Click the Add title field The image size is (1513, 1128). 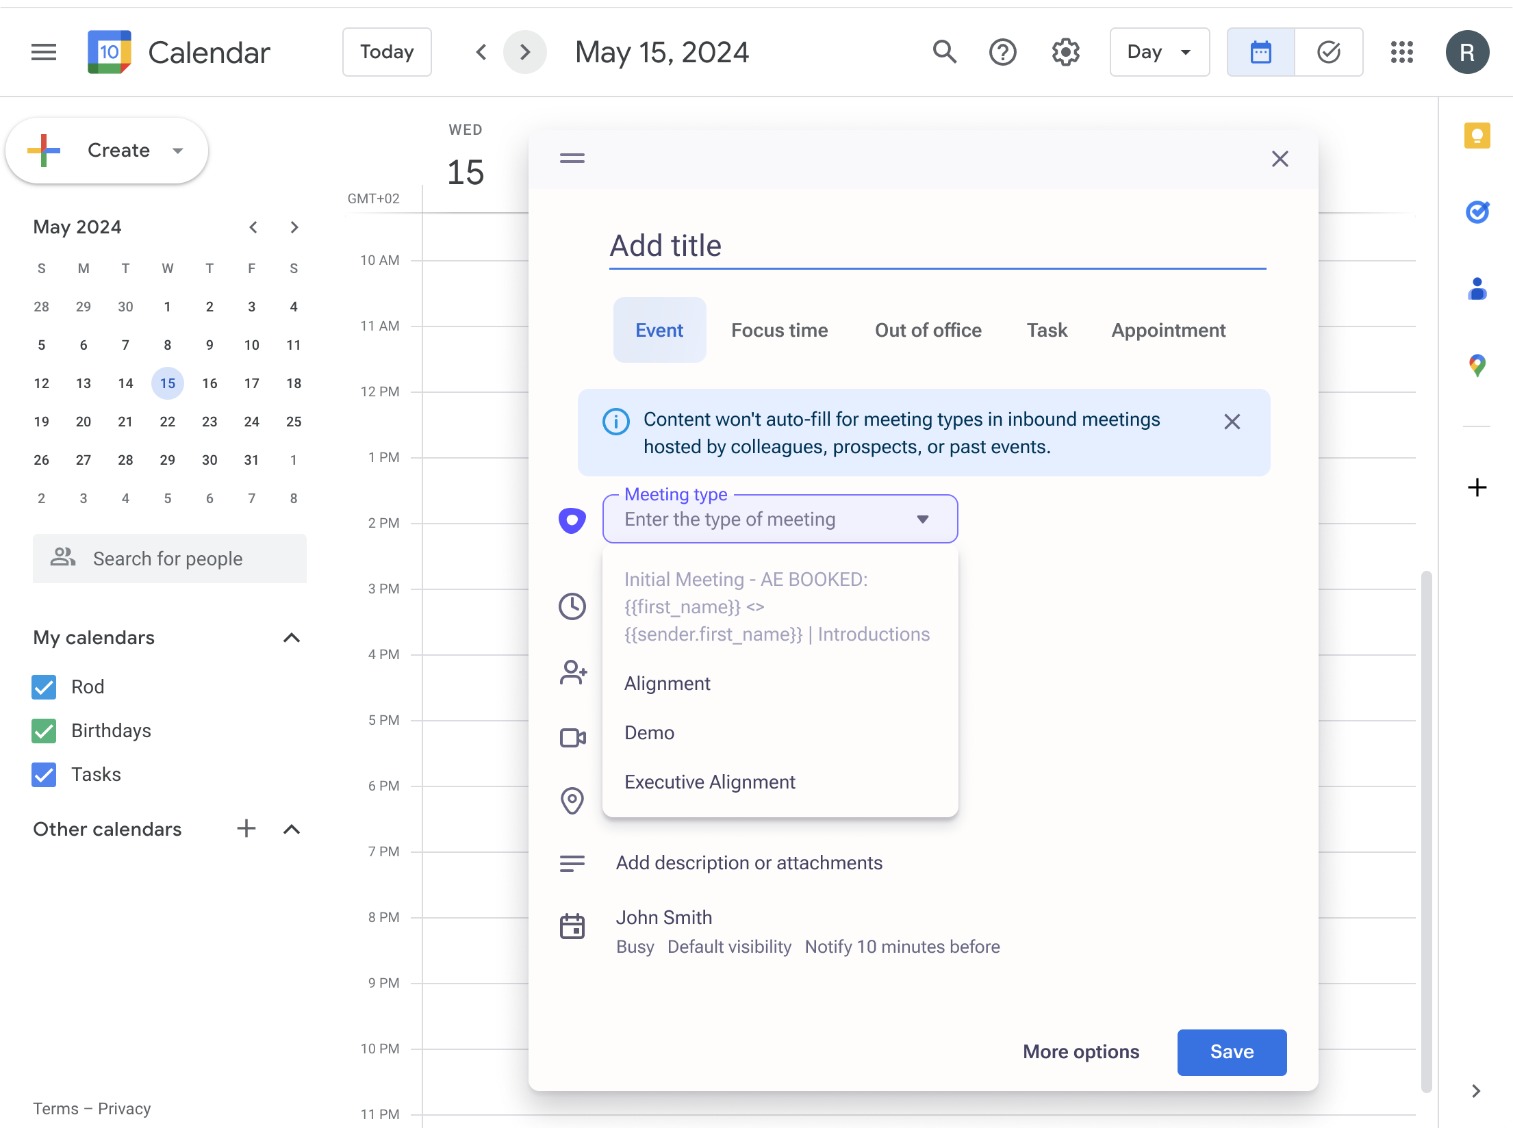937,246
